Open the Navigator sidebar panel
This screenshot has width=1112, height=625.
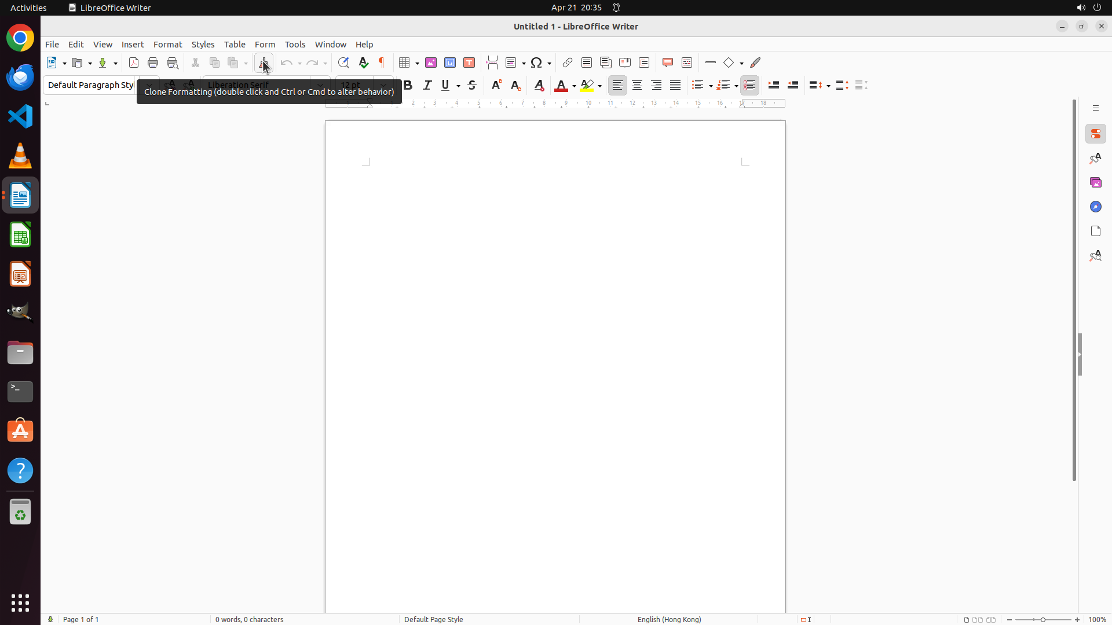(x=1095, y=207)
